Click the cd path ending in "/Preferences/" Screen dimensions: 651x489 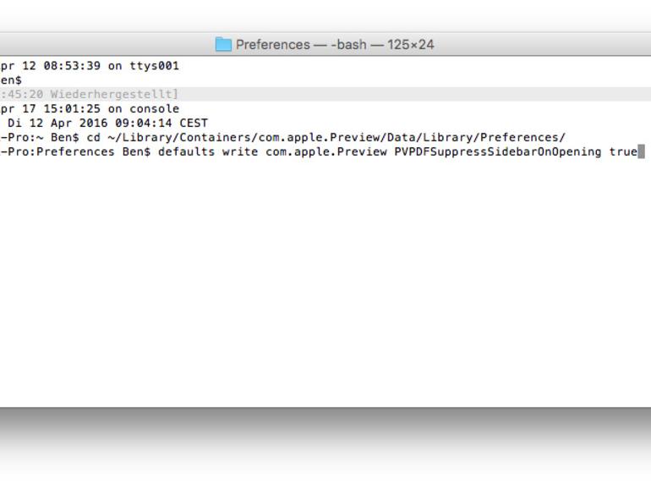[336, 138]
